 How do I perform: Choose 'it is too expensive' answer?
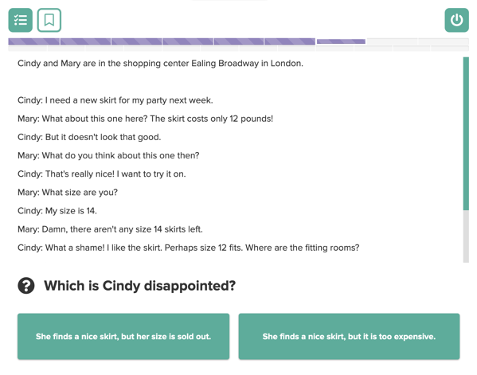pyautogui.click(x=349, y=336)
